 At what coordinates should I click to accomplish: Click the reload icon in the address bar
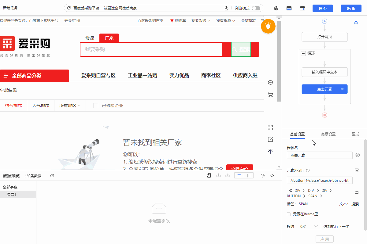coord(69,8)
